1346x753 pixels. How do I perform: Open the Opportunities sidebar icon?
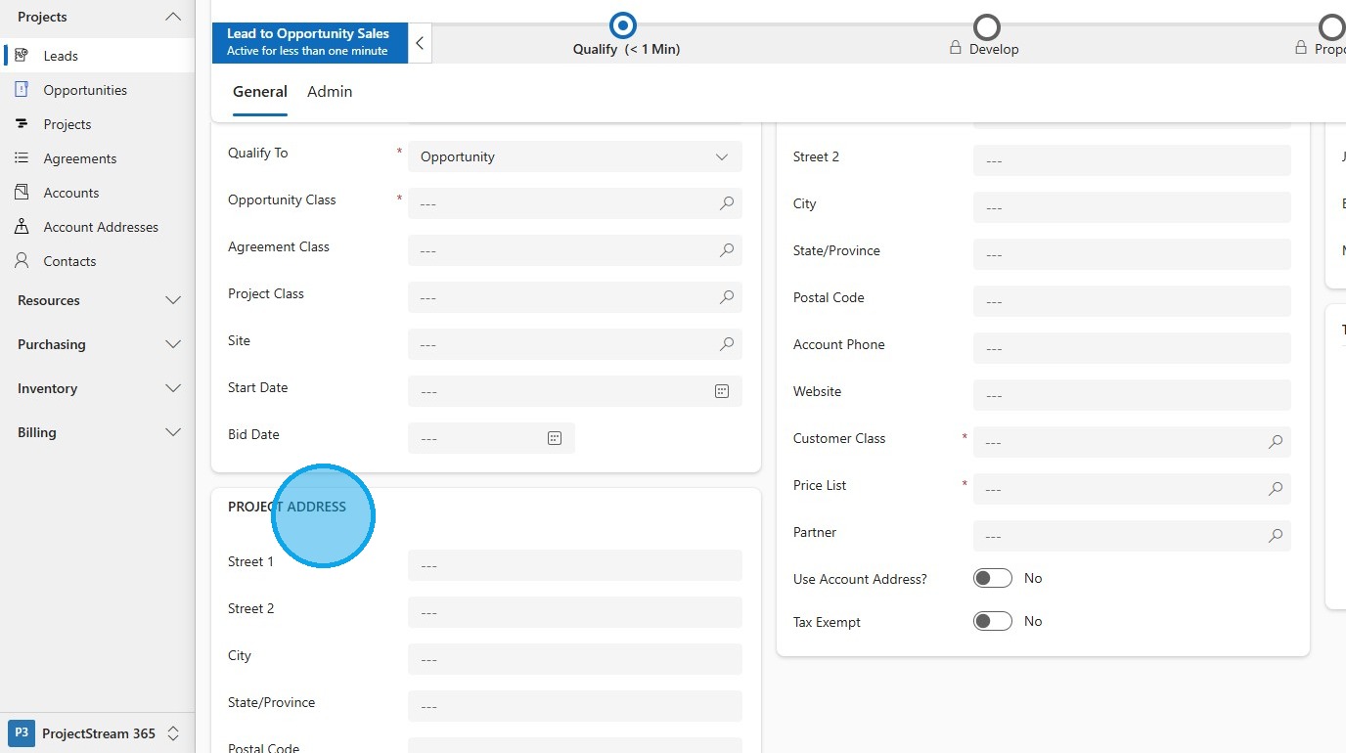click(22, 90)
